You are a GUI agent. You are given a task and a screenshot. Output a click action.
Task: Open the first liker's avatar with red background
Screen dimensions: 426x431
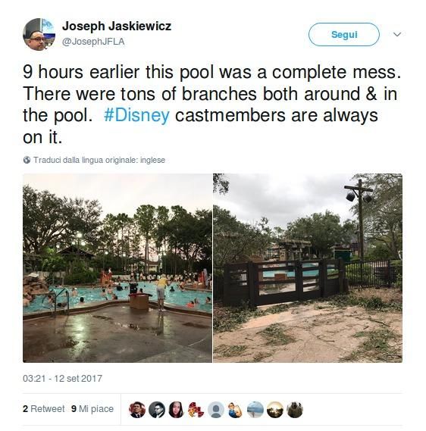click(x=137, y=410)
